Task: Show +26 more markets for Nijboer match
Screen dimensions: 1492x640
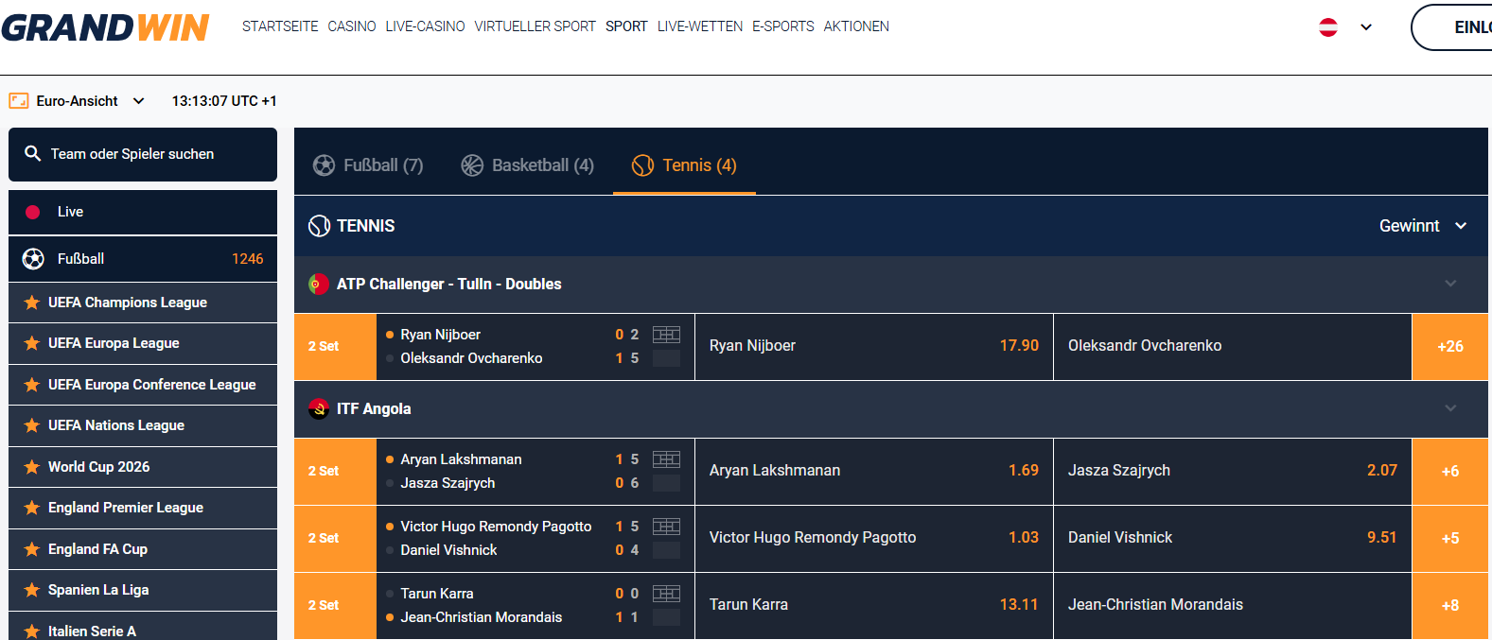Action: (1450, 346)
